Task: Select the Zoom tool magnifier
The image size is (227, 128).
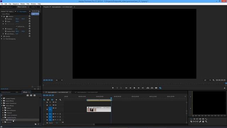Action: (206, 122)
